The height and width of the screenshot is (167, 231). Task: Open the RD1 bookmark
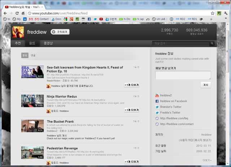[192, 19]
